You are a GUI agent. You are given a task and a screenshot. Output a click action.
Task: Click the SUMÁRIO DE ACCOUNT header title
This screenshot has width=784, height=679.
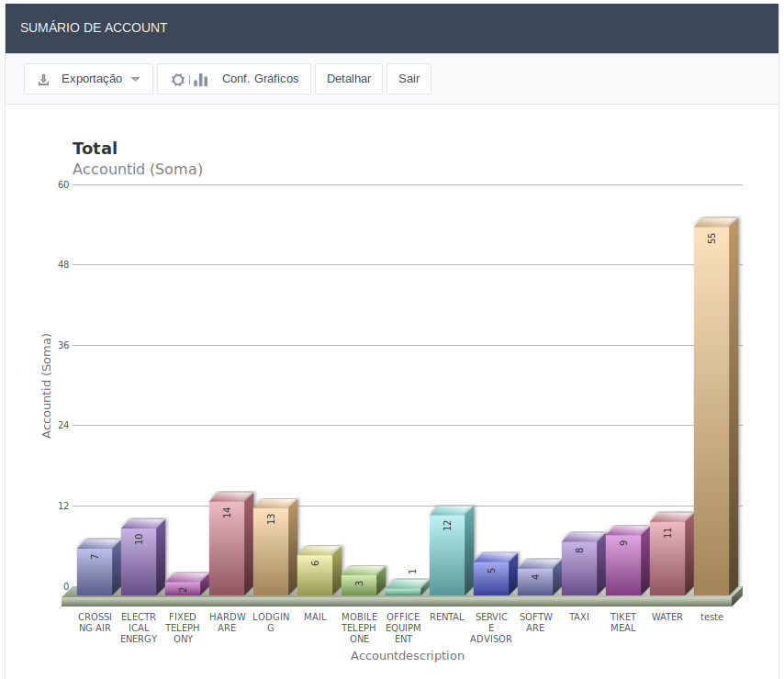point(94,28)
